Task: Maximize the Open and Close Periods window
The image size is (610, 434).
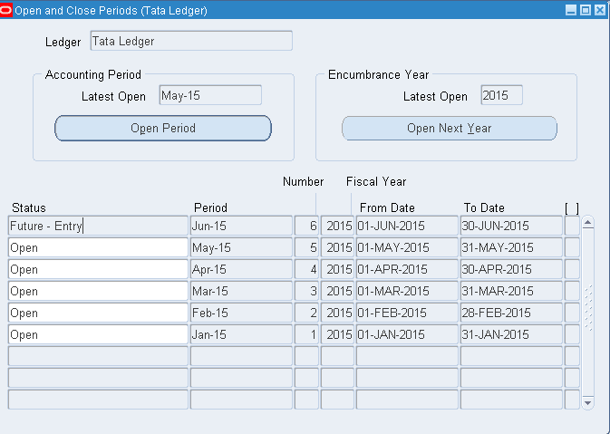Action: click(x=586, y=11)
